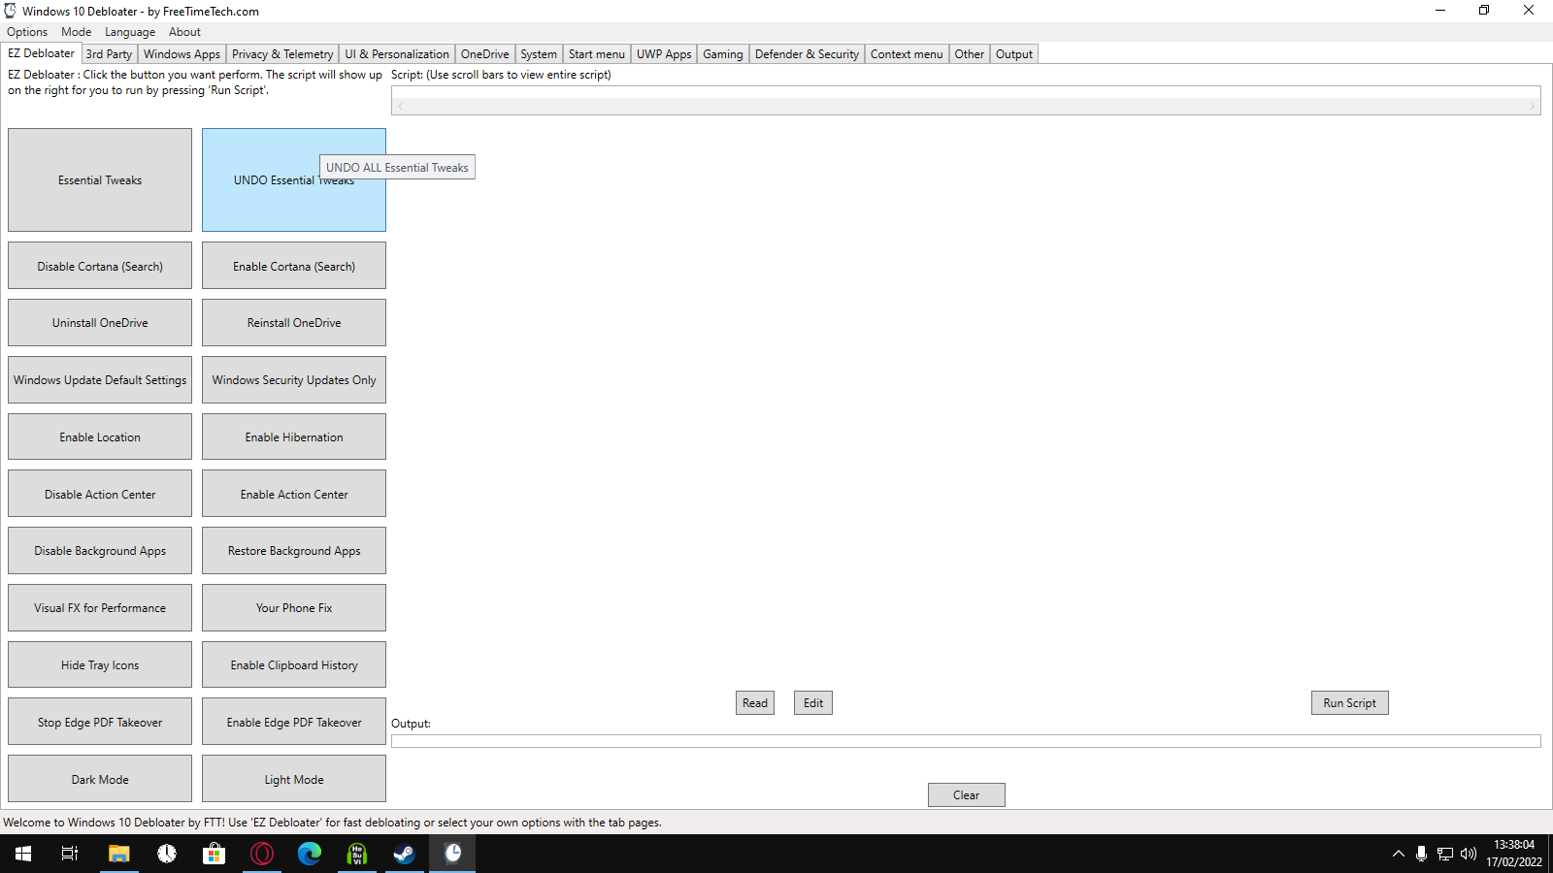
Task: Switch to the Privacy & Telemetry tab
Action: (282, 54)
